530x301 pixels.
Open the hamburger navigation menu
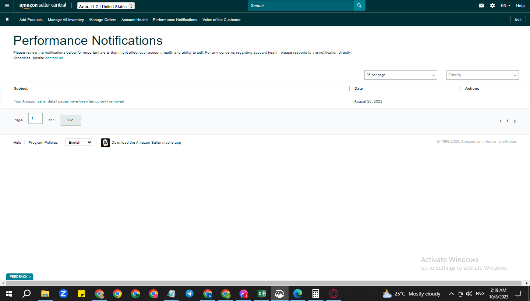tap(7, 6)
